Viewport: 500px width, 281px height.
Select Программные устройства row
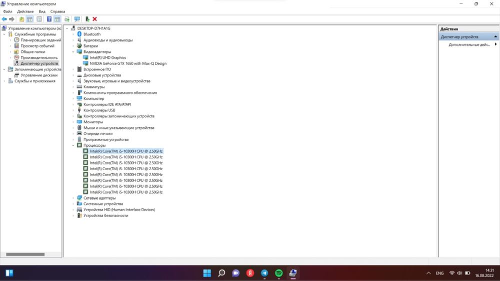click(106, 139)
